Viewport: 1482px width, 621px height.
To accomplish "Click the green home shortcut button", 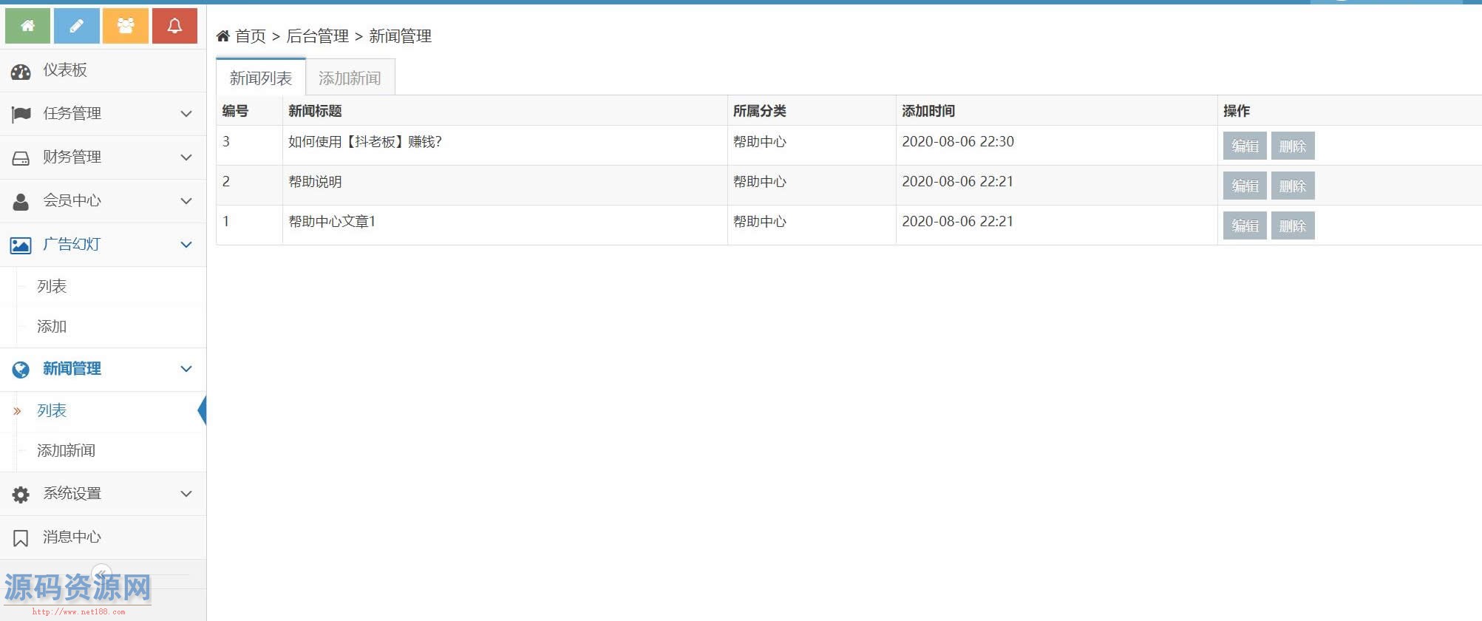I will [x=28, y=26].
